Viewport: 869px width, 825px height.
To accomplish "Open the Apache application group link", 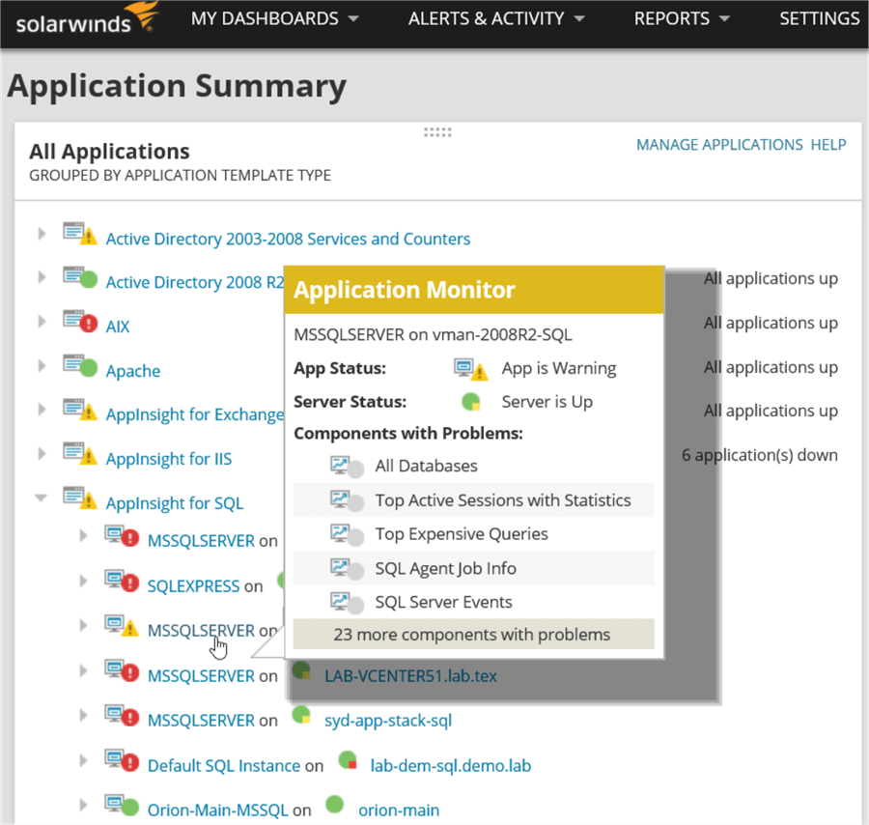I will 133,371.
